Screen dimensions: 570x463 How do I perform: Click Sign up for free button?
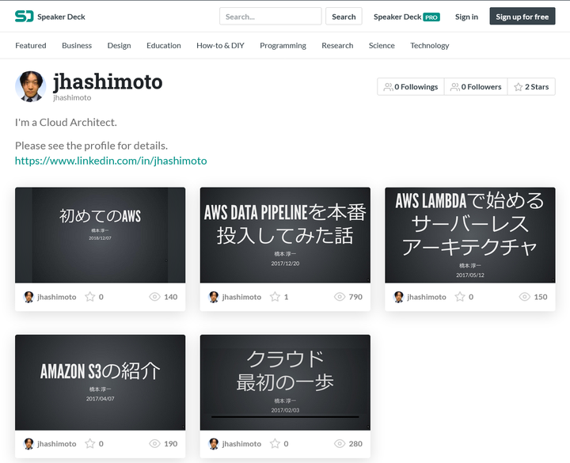click(x=522, y=17)
